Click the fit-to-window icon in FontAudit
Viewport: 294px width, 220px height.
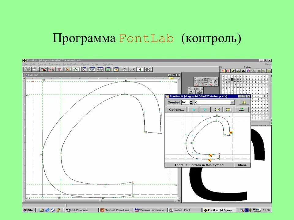217,110
